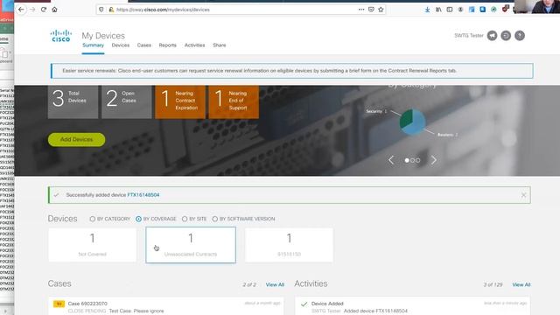560x315 pixels.
Task: Select the first carousel dot
Action: (x=407, y=161)
